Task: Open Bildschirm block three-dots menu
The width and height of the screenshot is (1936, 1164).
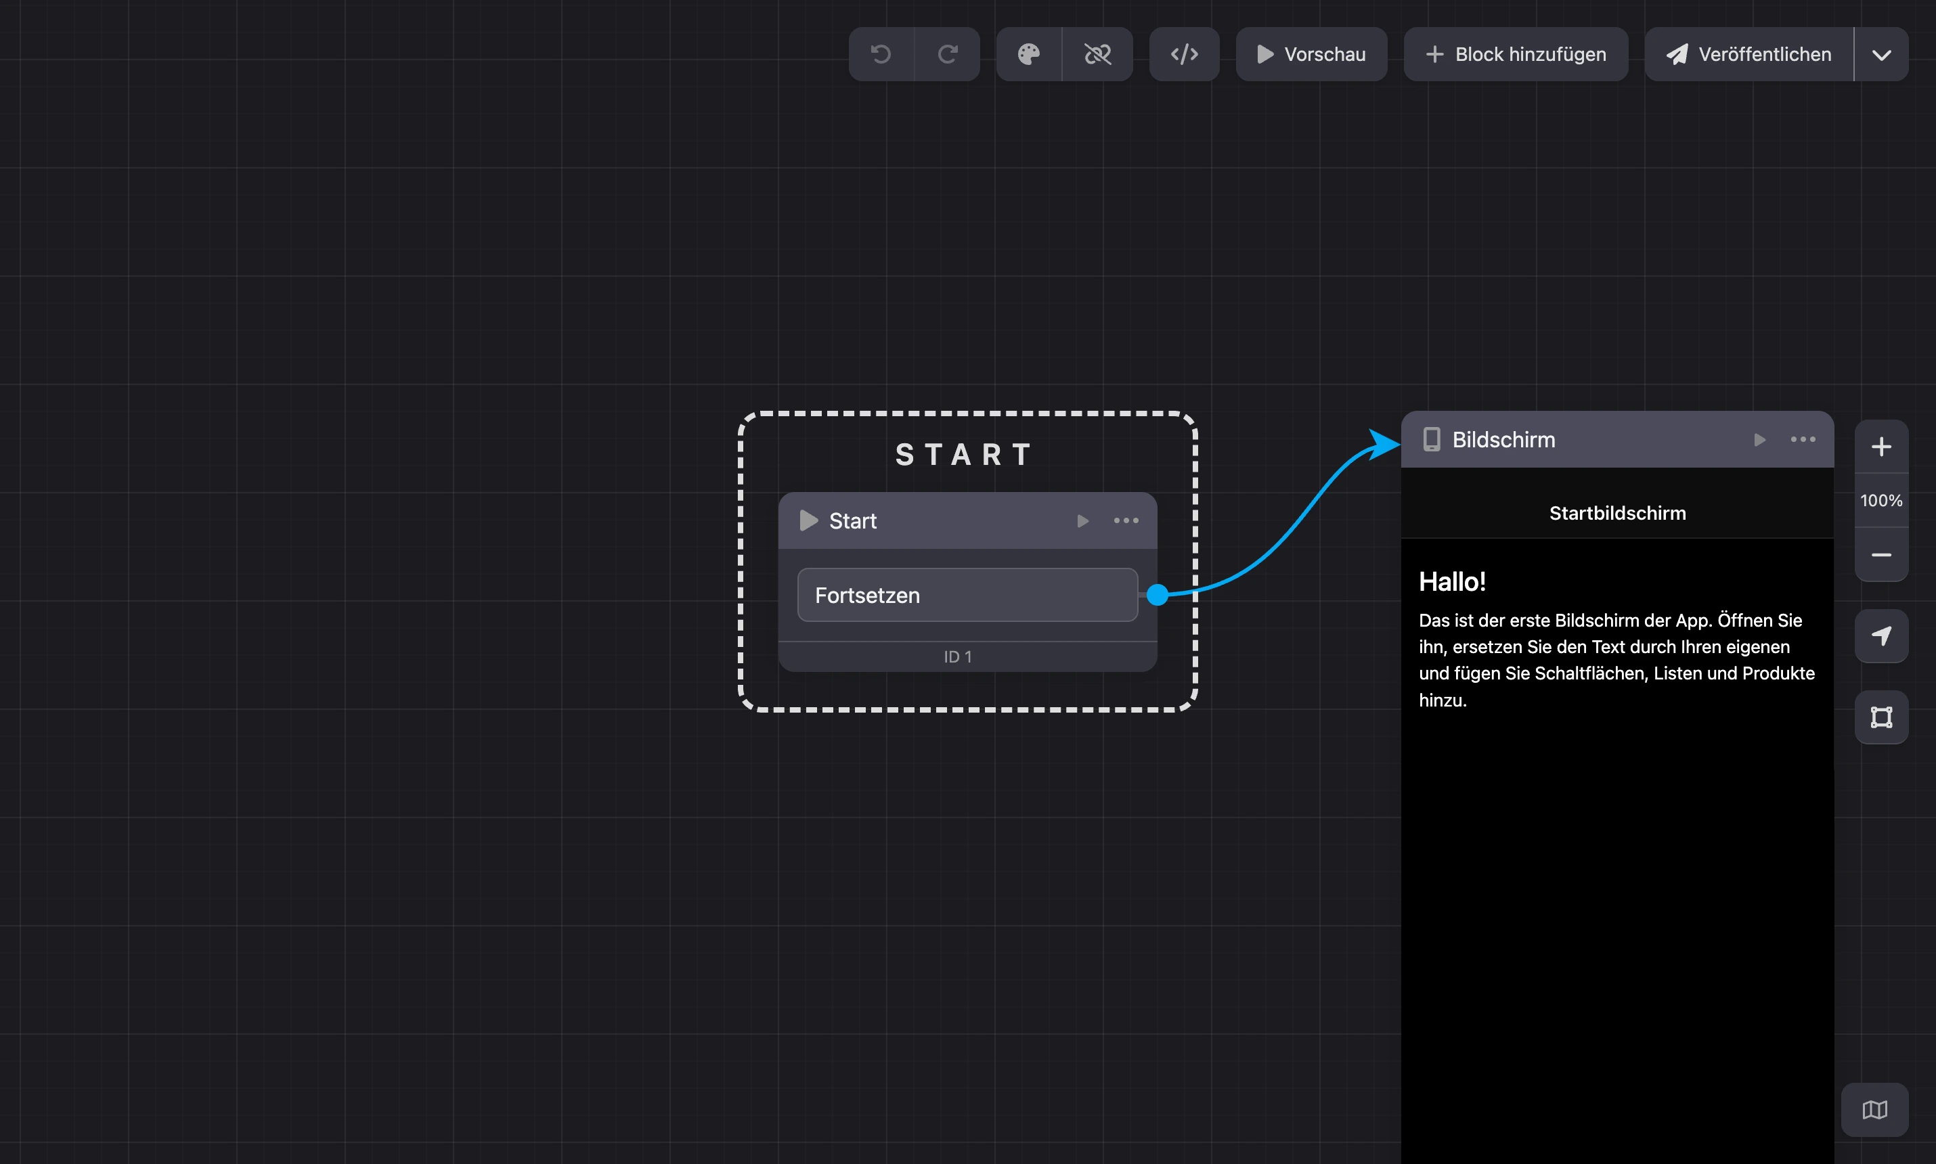Action: pyautogui.click(x=1803, y=440)
